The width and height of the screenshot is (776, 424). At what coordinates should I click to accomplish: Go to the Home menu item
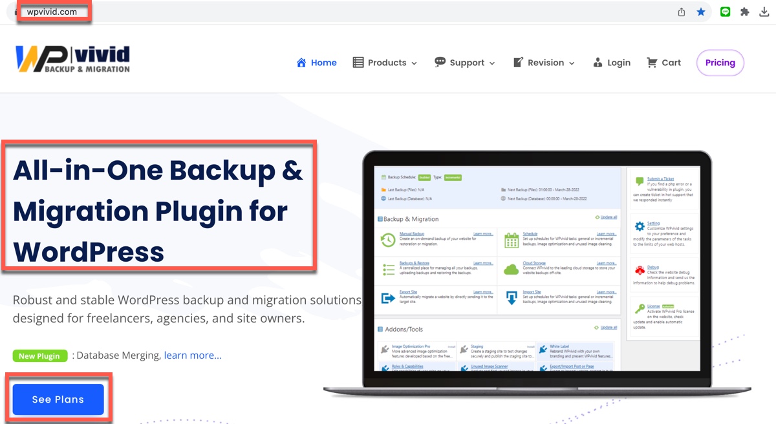click(316, 63)
